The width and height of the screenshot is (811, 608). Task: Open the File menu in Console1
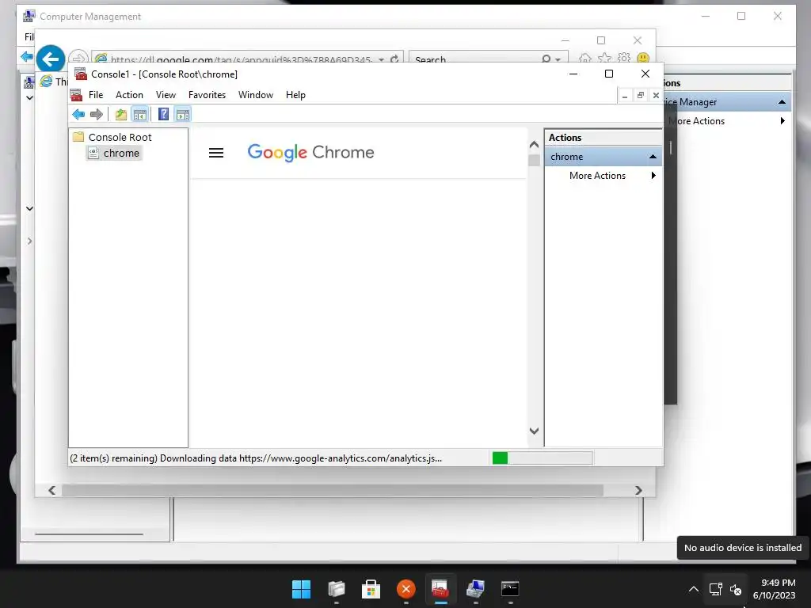(96, 95)
